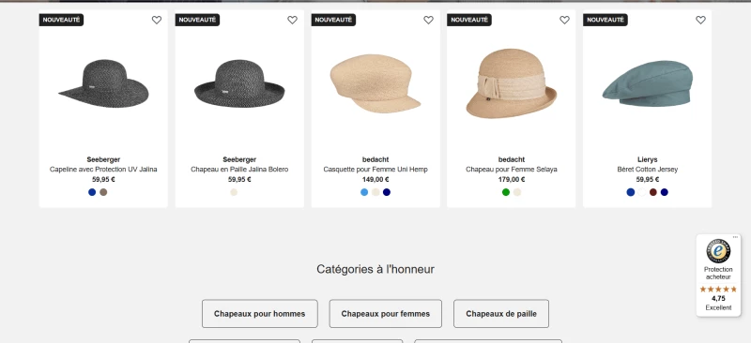Favorite the Chapeau en Paille Jalina Bolero

(x=292, y=20)
